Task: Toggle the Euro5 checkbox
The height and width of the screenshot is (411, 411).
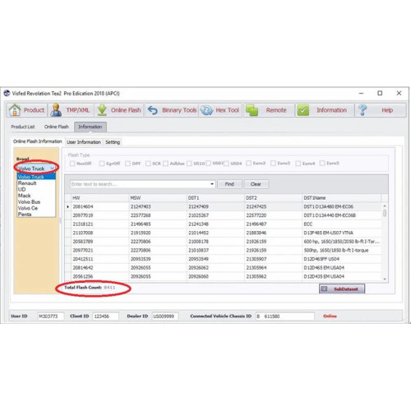Action: pyautogui.click(x=322, y=164)
